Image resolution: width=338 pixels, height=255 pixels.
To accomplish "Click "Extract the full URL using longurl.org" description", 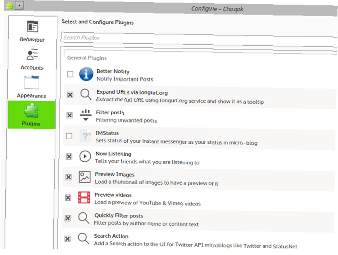I will pos(180,100).
